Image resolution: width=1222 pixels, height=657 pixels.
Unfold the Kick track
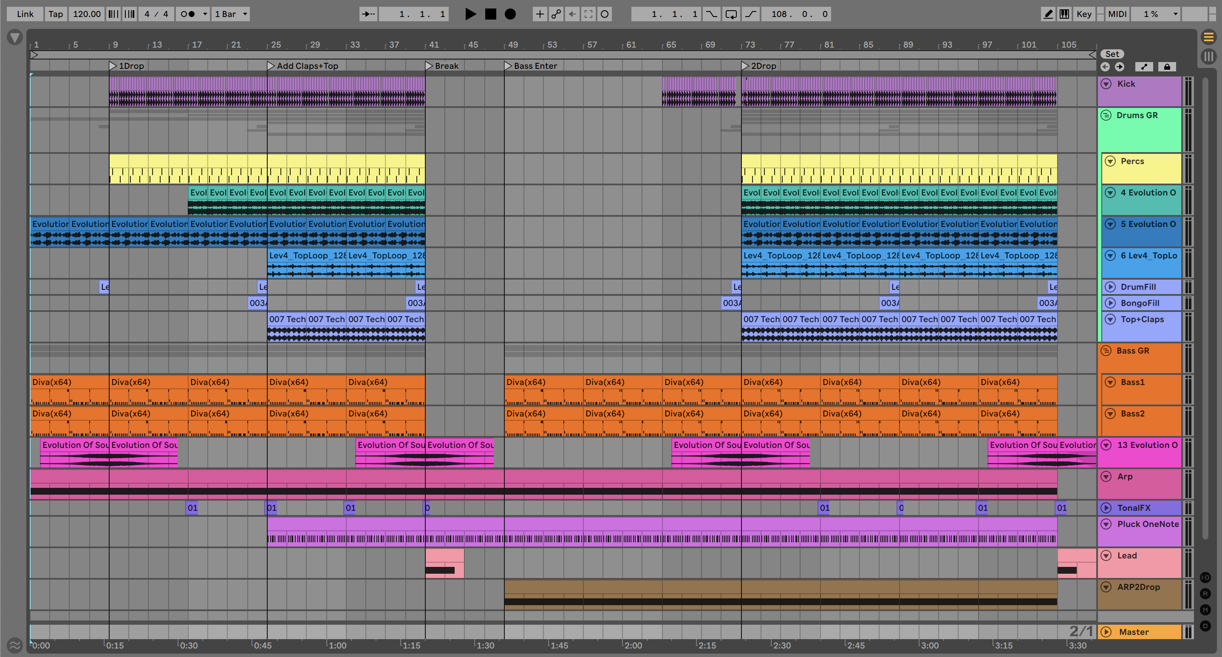point(1106,84)
